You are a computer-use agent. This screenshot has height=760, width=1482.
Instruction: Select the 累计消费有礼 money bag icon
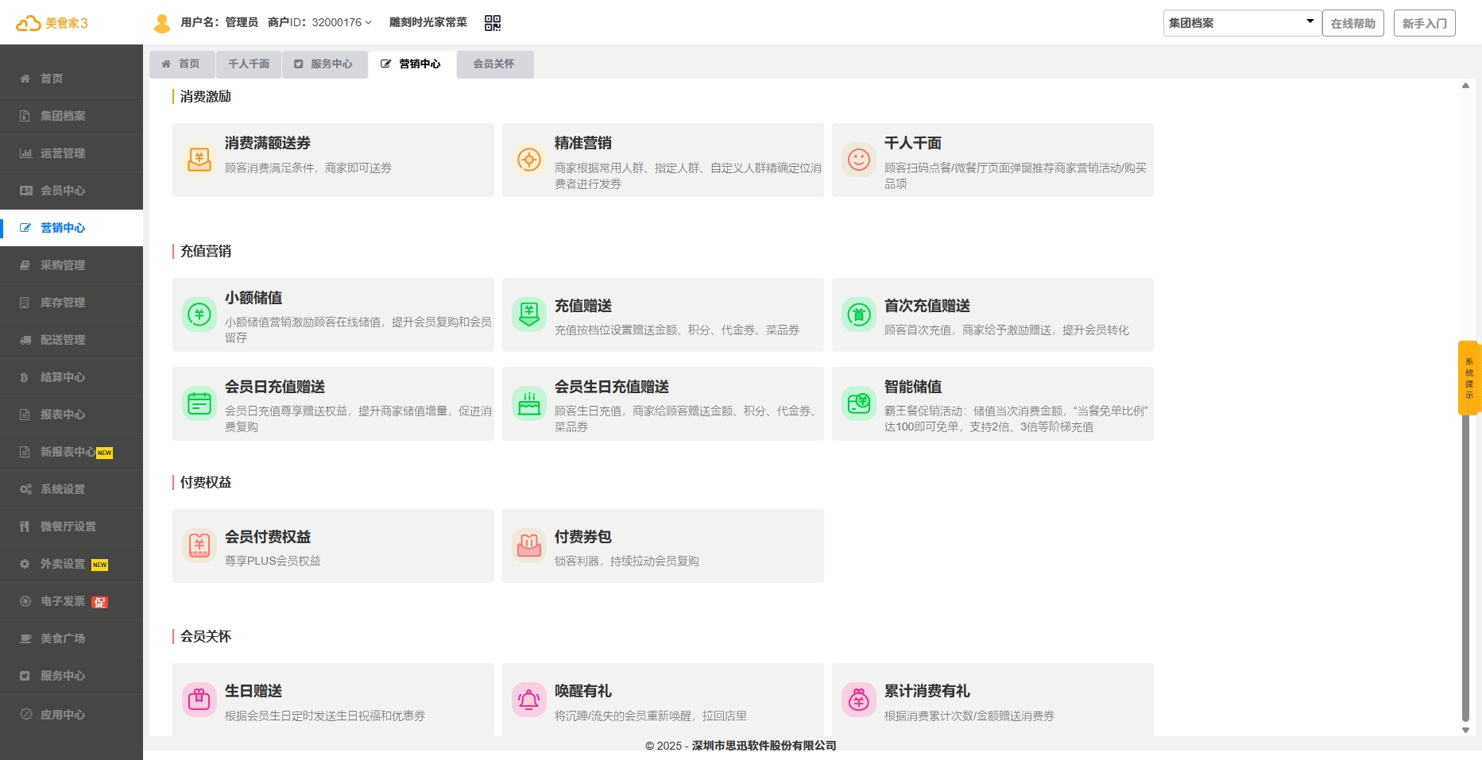click(859, 700)
